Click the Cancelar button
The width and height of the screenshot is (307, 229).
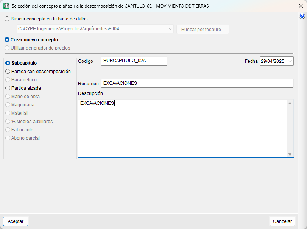(x=282, y=221)
